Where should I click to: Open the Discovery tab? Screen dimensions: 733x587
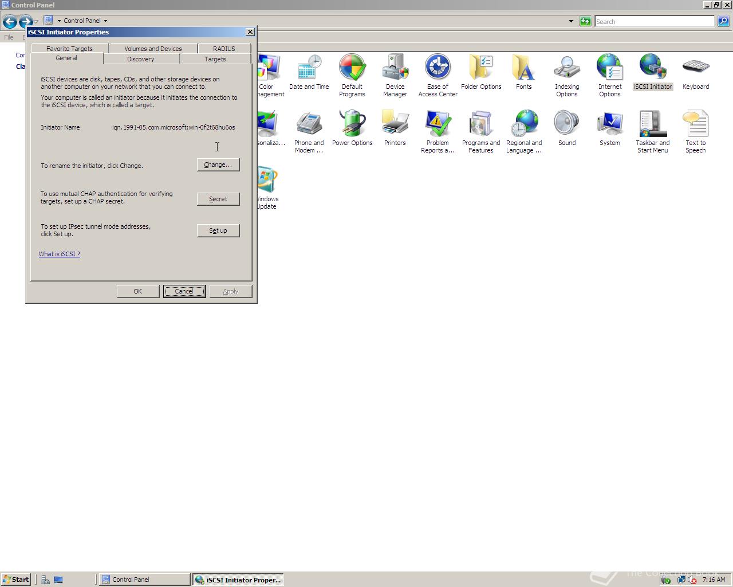pos(141,59)
